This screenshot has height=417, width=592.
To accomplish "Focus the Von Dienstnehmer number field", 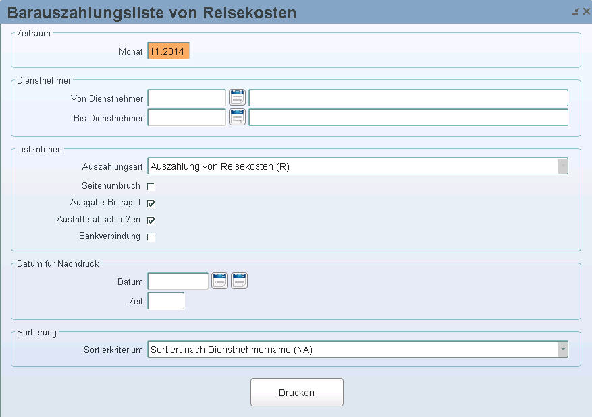I will tap(187, 98).
